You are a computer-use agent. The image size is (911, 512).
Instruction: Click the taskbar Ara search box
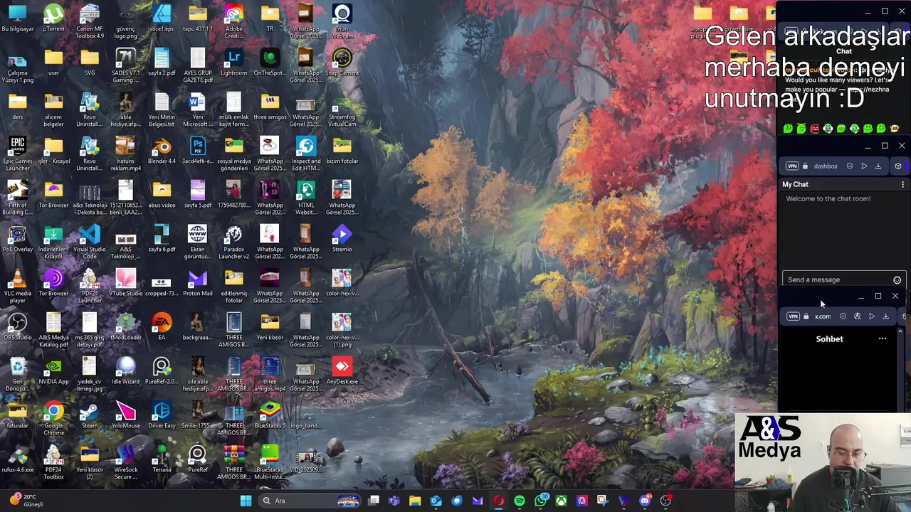(x=310, y=501)
